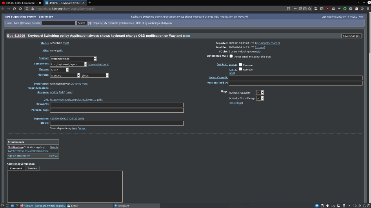
Task: Open the Version dropdown showing 5.18.1
Action: 59,70
